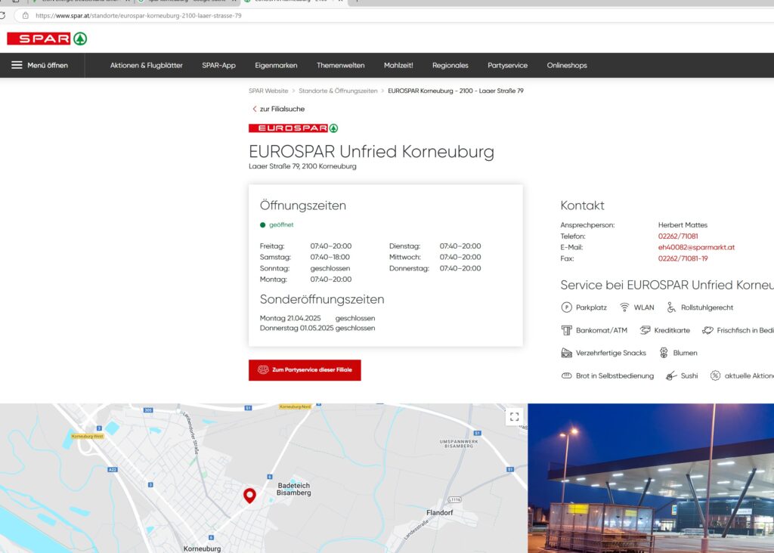Click Herbert Mattes contact name
Screen dimensions: 774x553
pos(683,225)
